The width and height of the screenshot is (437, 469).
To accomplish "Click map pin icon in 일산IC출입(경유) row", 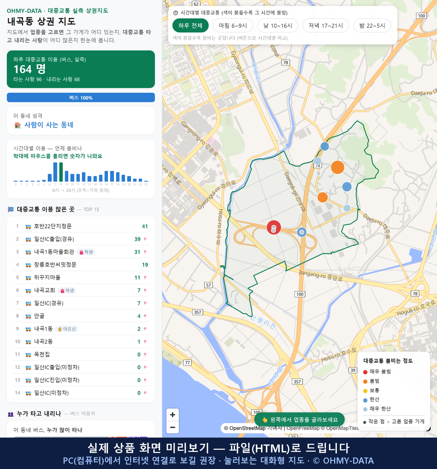I will click(145, 239).
